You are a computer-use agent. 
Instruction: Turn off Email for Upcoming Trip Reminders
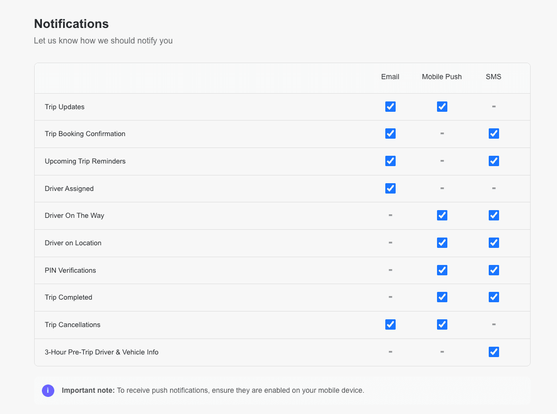click(x=390, y=161)
